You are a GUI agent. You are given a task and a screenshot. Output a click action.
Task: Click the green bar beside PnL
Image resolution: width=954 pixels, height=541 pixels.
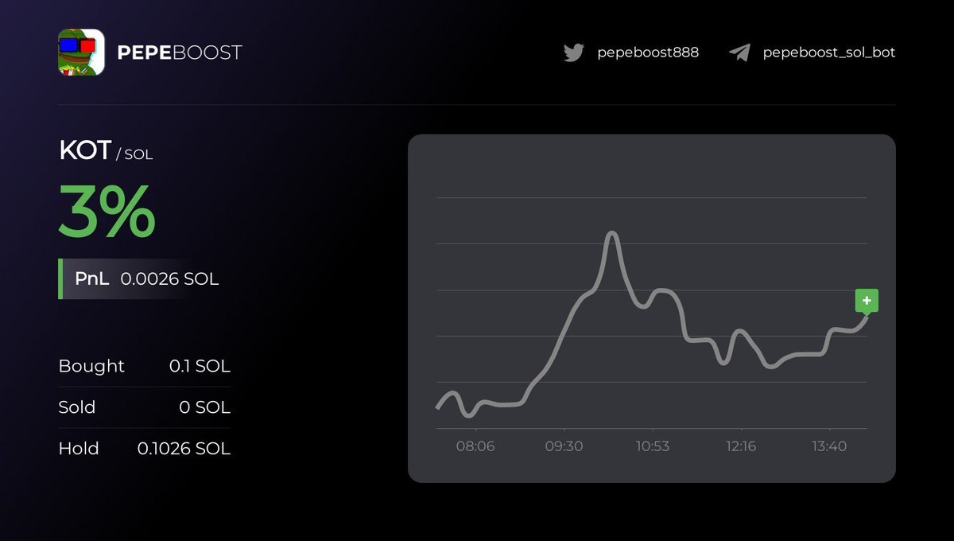(x=60, y=278)
